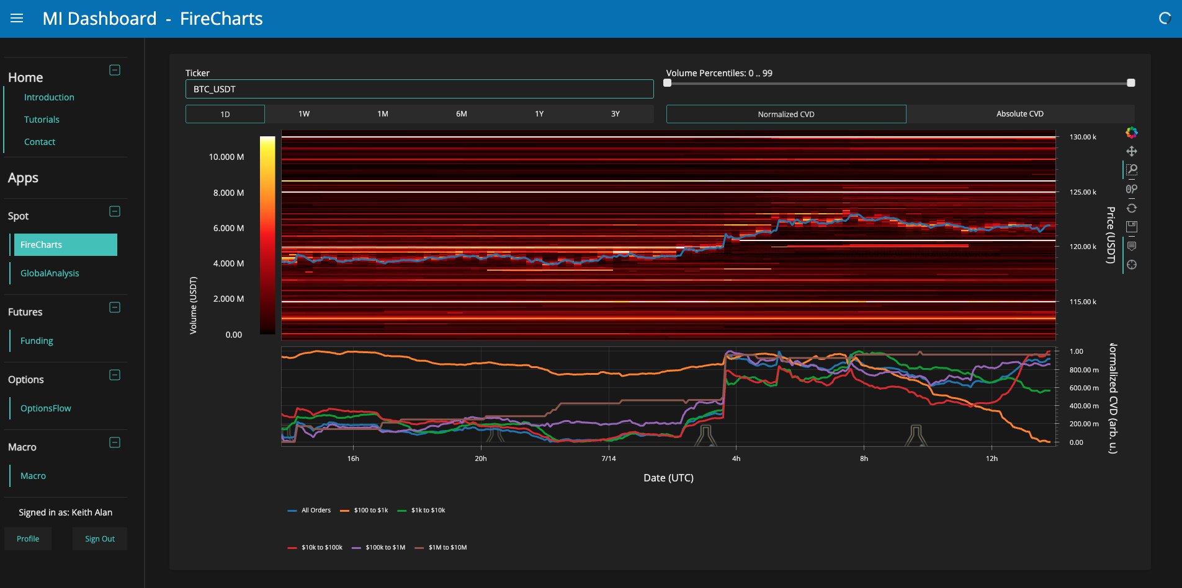The image size is (1182, 588).
Task: Open GlobalAnalysis from the sidebar
Action: 50,273
